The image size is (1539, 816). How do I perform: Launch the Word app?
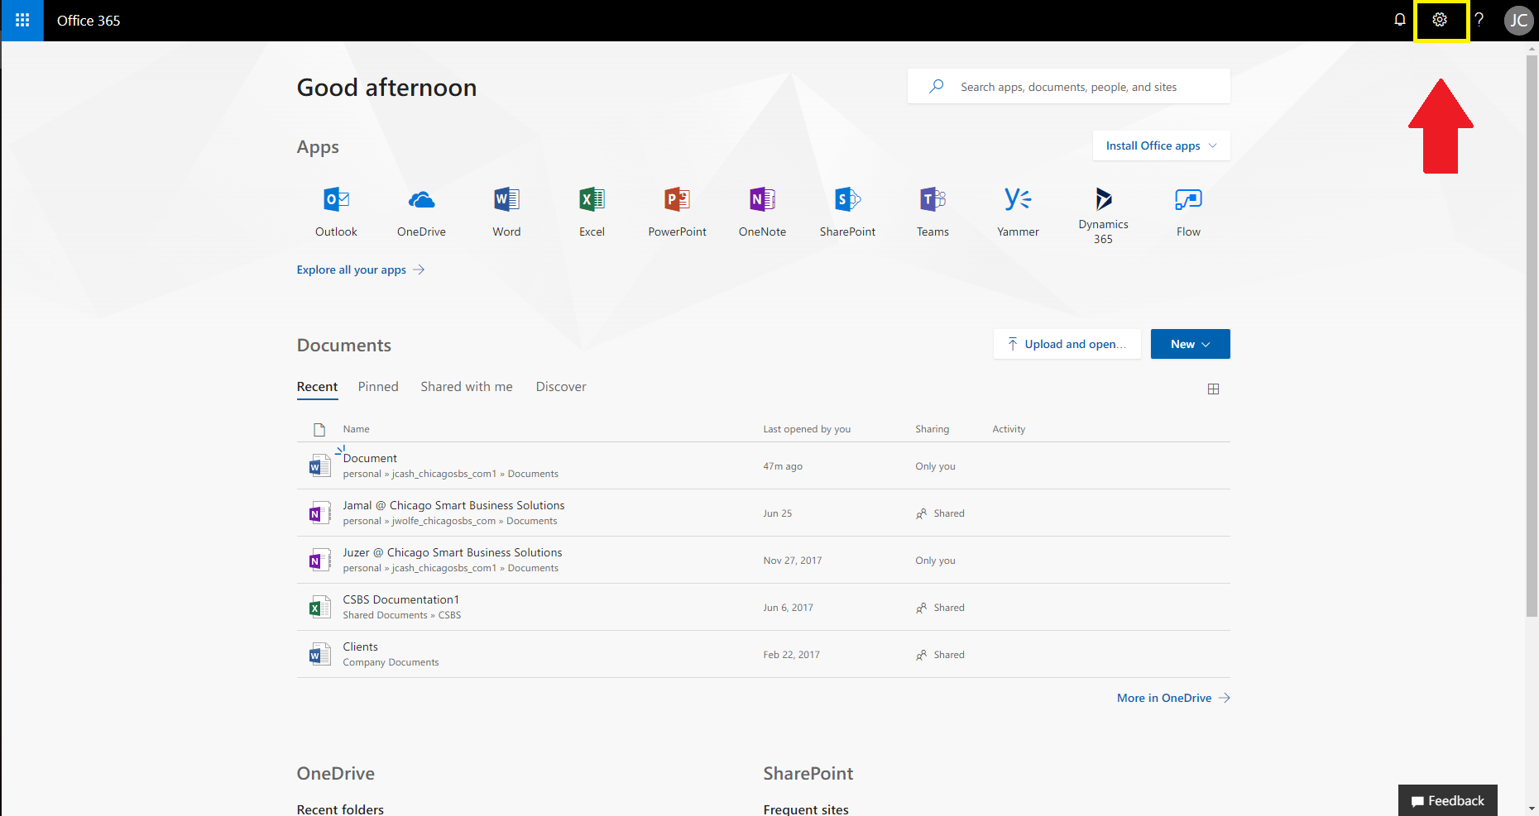pyautogui.click(x=506, y=212)
